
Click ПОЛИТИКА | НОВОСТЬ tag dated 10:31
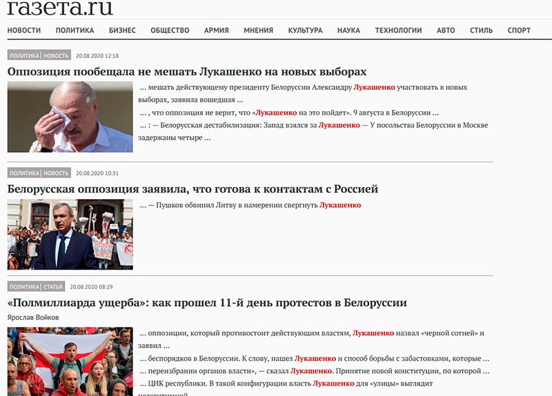click(x=39, y=173)
